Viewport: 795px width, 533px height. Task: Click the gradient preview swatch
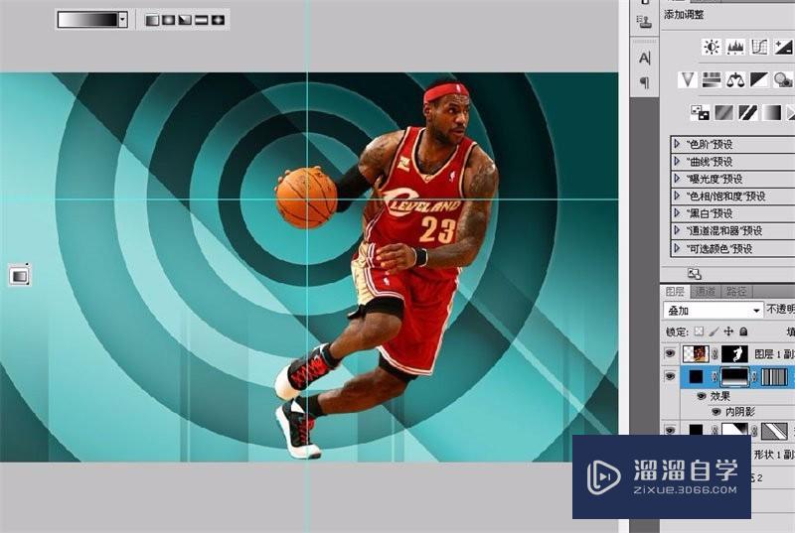pos(87,20)
